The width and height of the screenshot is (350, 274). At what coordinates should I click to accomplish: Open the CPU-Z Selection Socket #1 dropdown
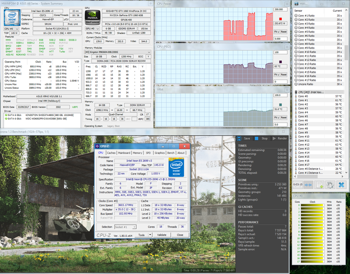[125, 227]
